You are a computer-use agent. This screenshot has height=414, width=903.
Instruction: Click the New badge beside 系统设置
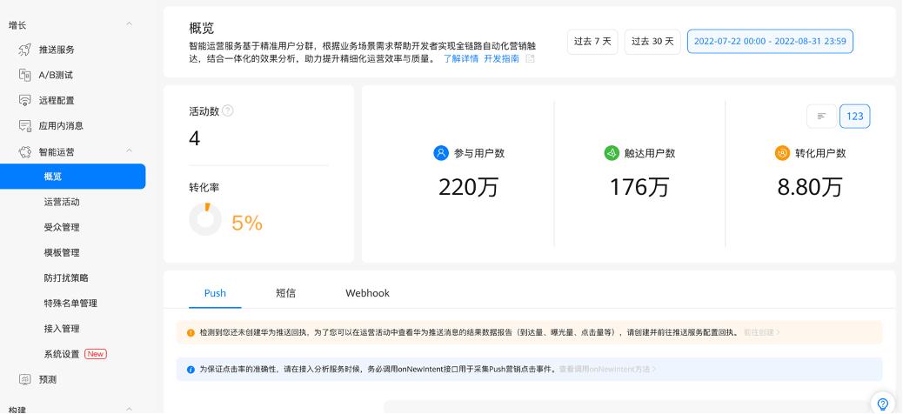96,354
